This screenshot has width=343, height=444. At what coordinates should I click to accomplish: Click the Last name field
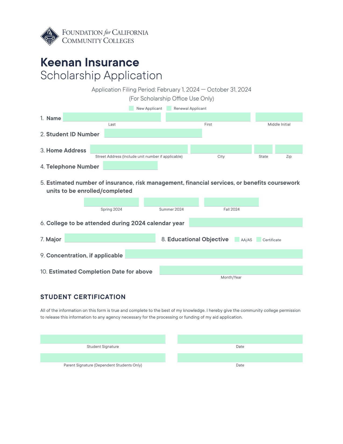(x=112, y=117)
